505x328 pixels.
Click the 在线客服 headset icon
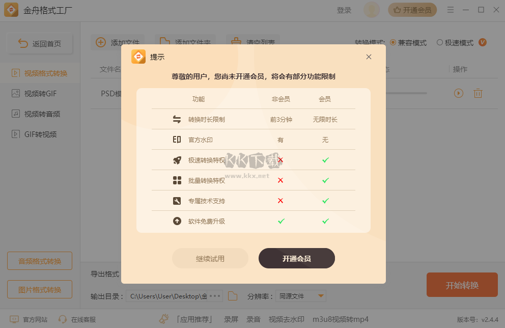pyautogui.click(x=63, y=319)
